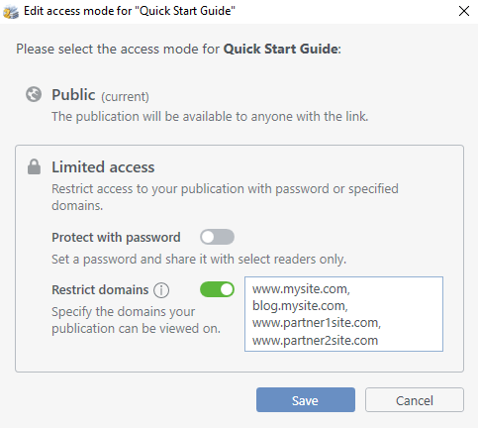Click the Restrict domains label text
The image size is (478, 428).
pos(100,290)
